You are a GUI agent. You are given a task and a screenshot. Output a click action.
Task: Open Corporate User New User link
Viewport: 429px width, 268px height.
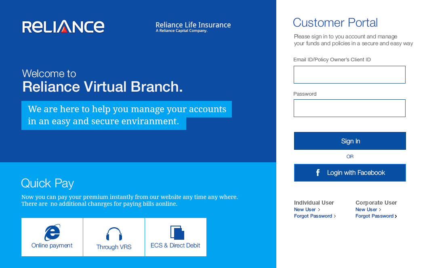click(366, 209)
